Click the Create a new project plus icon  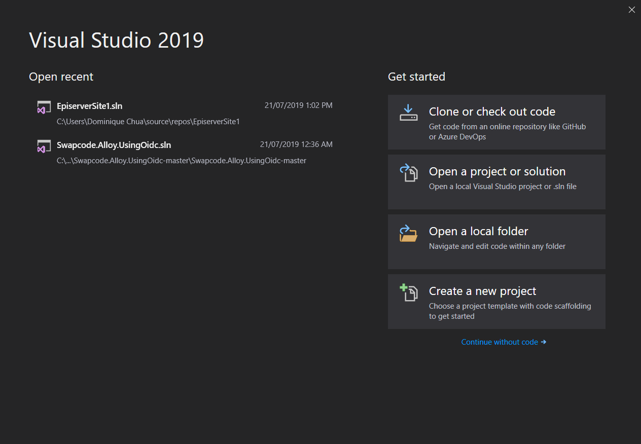[x=408, y=292]
